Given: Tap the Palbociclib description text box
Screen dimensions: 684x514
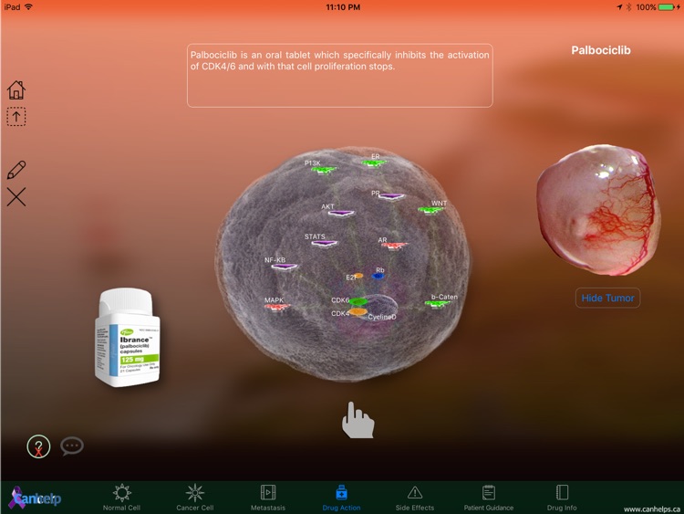Looking at the screenshot, I should [x=340, y=76].
